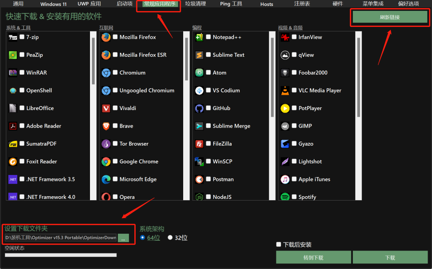Check the Mozilla Firefox checkbox
This screenshot has height=269, width=432.
point(115,37)
